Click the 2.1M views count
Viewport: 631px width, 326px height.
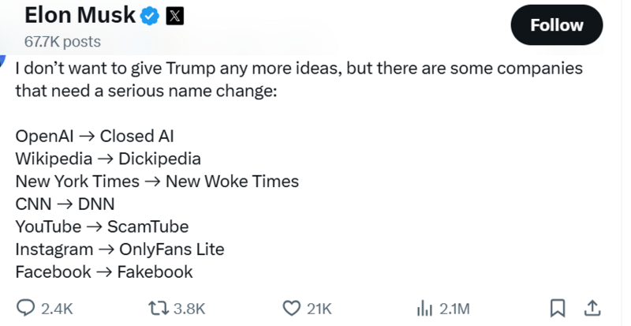pyautogui.click(x=454, y=309)
